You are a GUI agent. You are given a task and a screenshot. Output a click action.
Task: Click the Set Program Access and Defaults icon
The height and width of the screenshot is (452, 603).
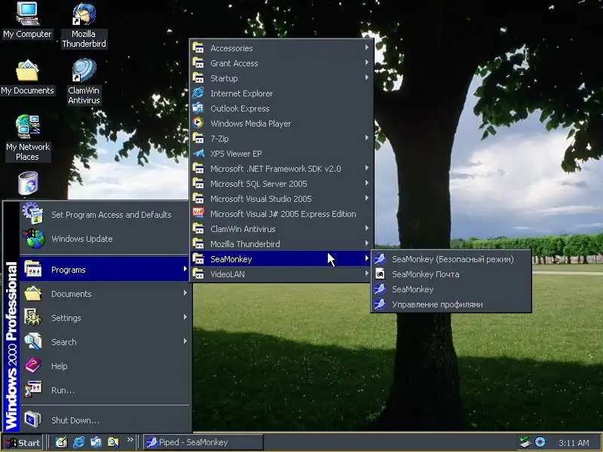tap(32, 213)
